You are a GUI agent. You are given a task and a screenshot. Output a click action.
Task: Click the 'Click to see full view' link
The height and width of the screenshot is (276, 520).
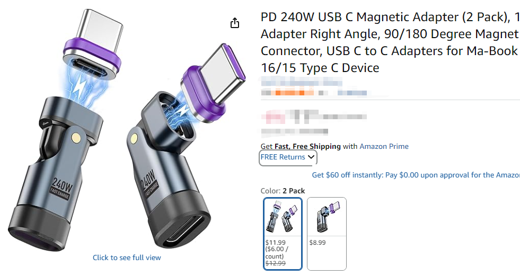click(x=127, y=257)
